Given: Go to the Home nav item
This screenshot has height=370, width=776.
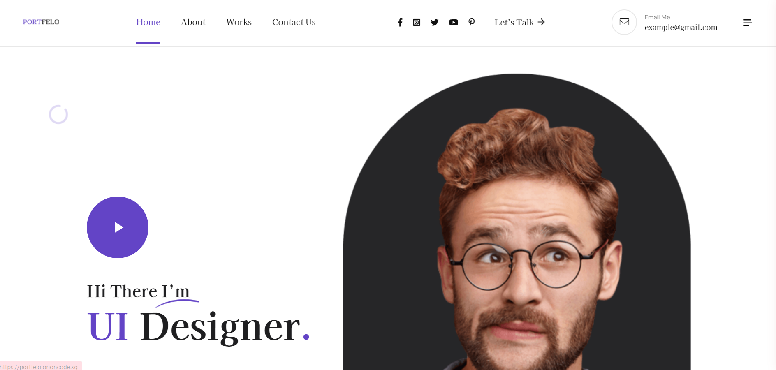Looking at the screenshot, I should point(148,22).
